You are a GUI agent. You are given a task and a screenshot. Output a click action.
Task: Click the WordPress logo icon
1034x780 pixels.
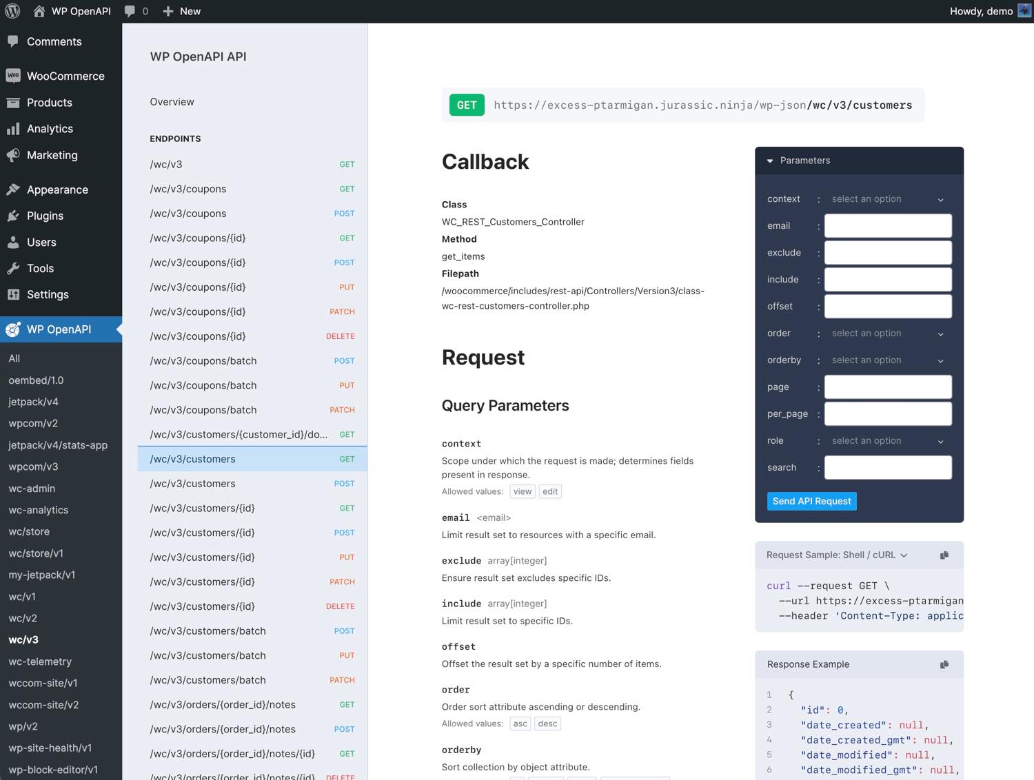(x=12, y=11)
